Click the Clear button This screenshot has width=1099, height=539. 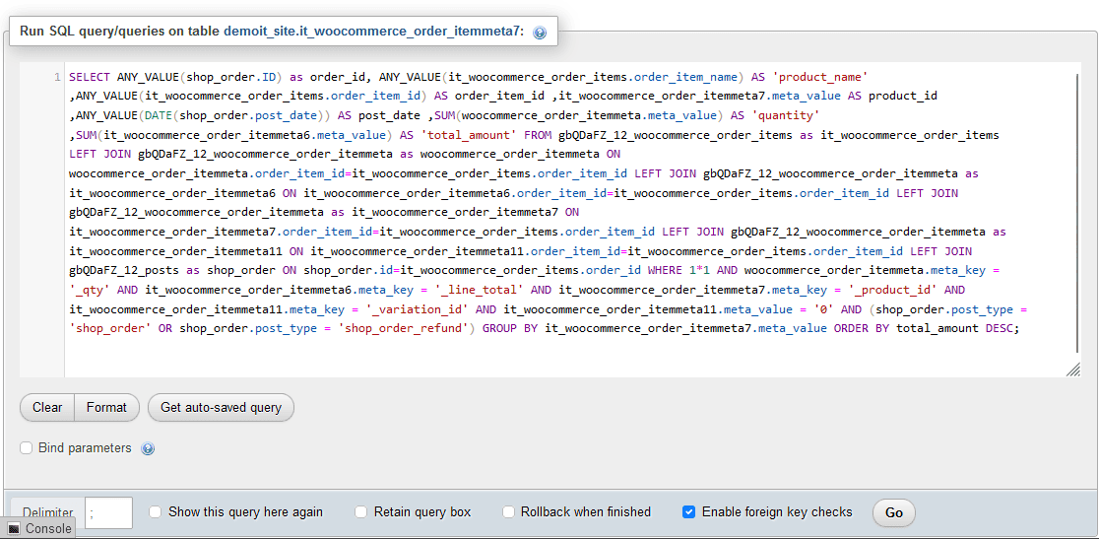pyautogui.click(x=47, y=407)
